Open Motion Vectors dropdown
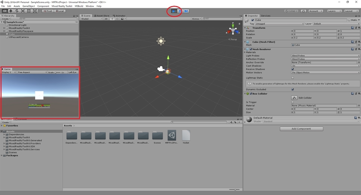Image resolution: width=361 pixels, height=195 pixels. (x=326, y=73)
